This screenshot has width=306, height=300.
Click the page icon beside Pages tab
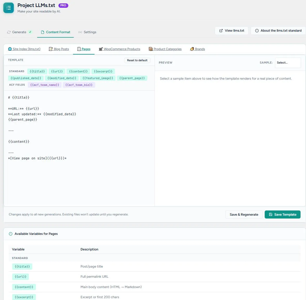[79, 49]
